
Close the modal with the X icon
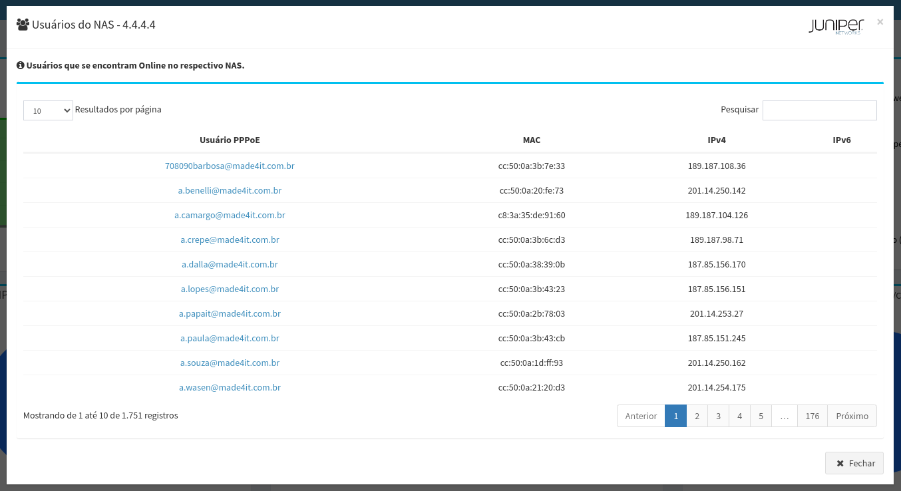tap(880, 22)
